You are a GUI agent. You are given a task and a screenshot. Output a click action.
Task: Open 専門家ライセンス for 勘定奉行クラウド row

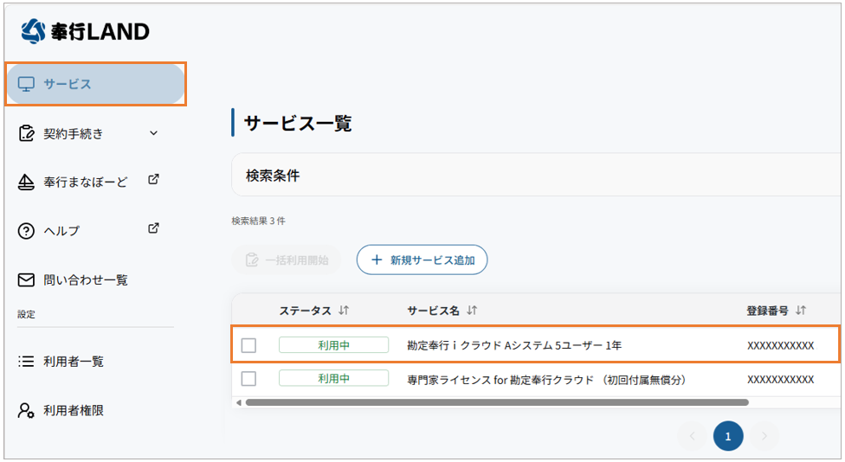click(x=546, y=380)
